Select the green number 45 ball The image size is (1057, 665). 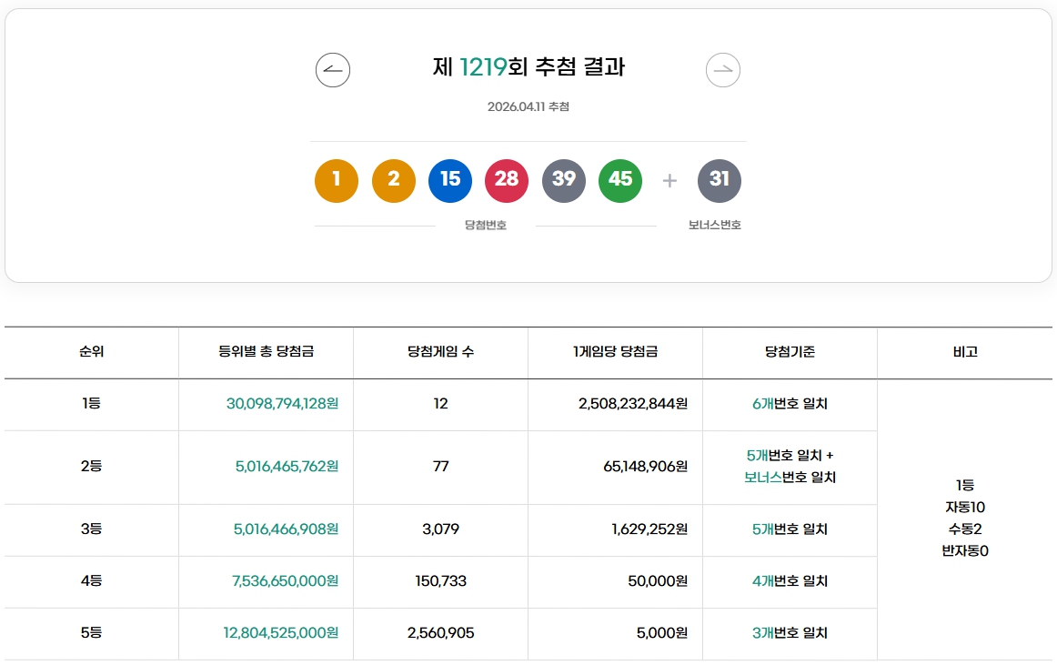click(620, 180)
